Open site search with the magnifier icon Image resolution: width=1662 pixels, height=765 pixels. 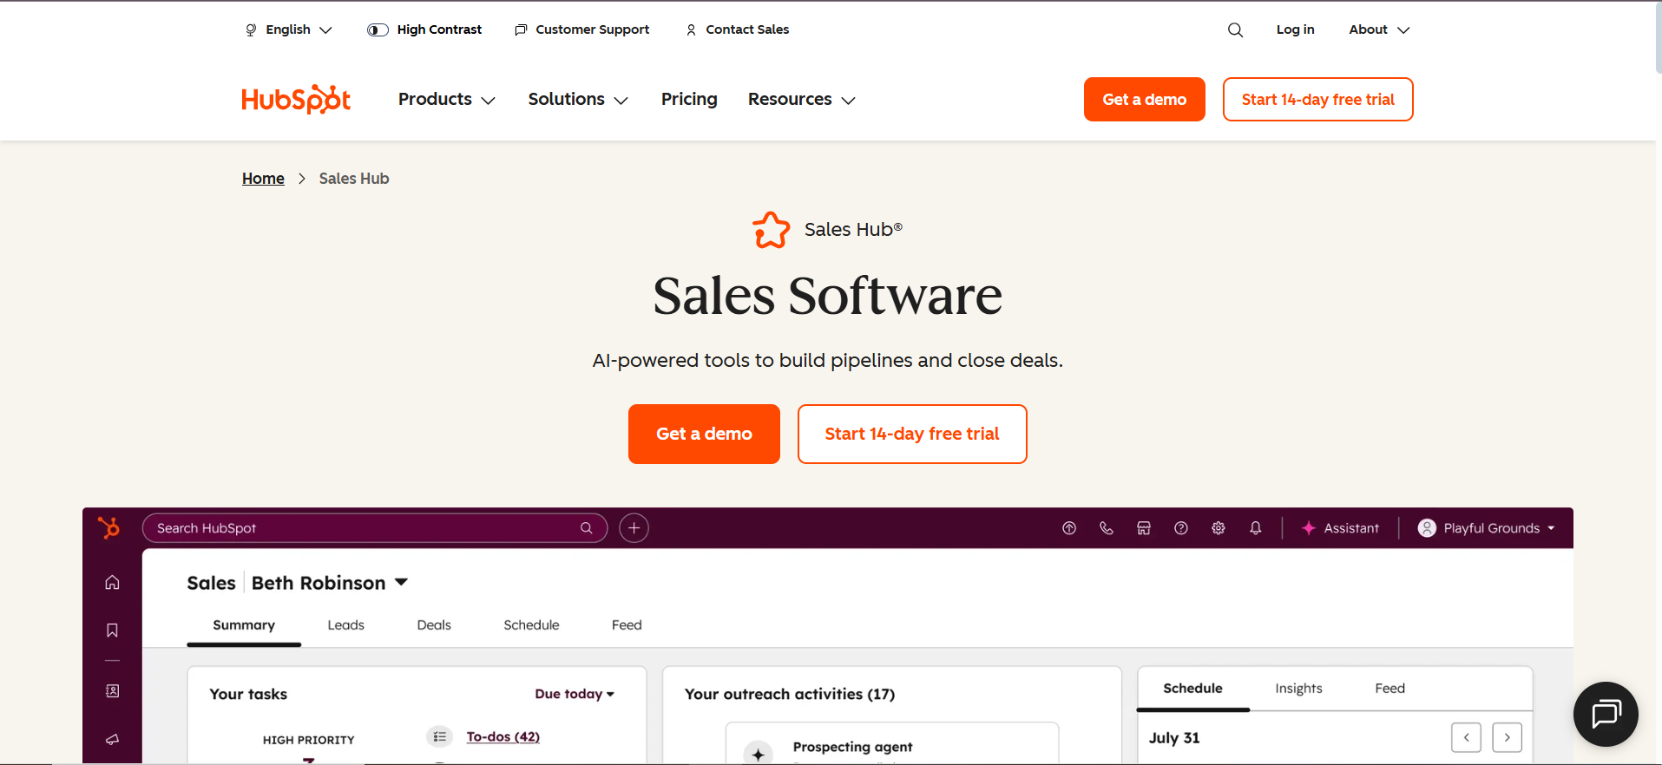point(1235,29)
